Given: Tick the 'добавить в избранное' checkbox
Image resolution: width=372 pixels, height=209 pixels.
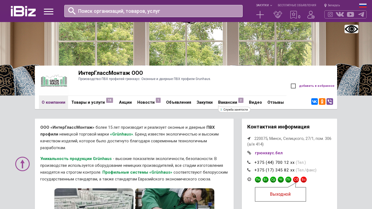Looking at the screenshot, I should (x=293, y=86).
